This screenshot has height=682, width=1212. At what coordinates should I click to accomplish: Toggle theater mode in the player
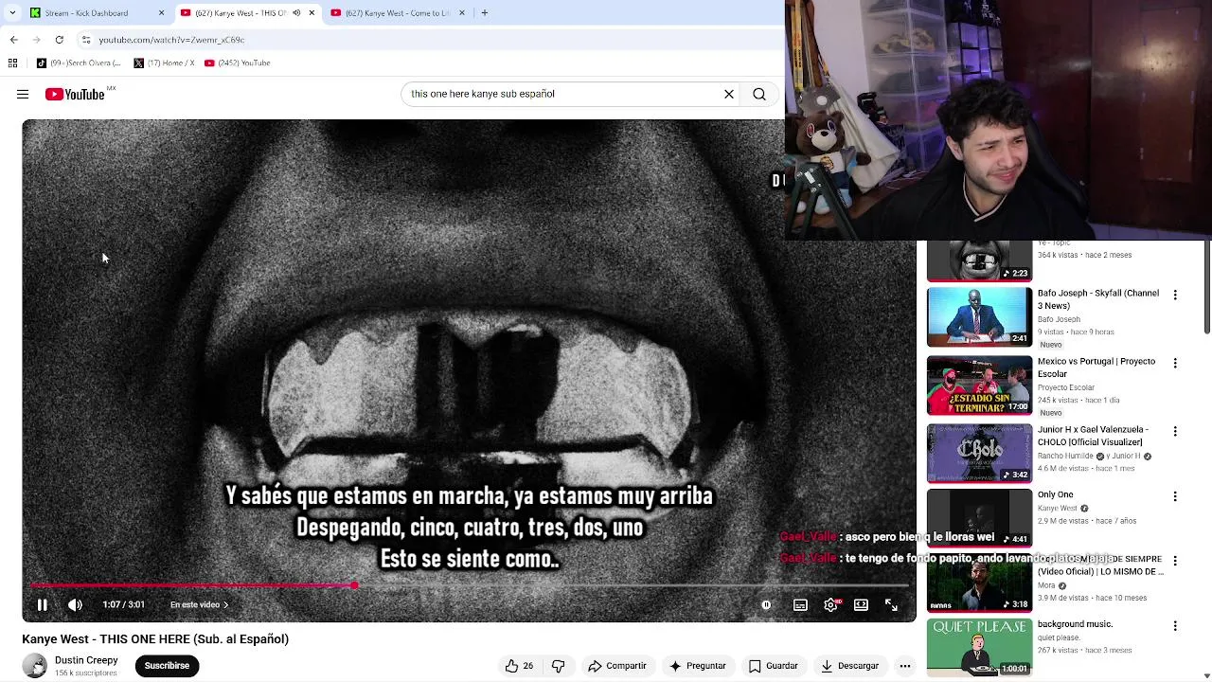861,604
